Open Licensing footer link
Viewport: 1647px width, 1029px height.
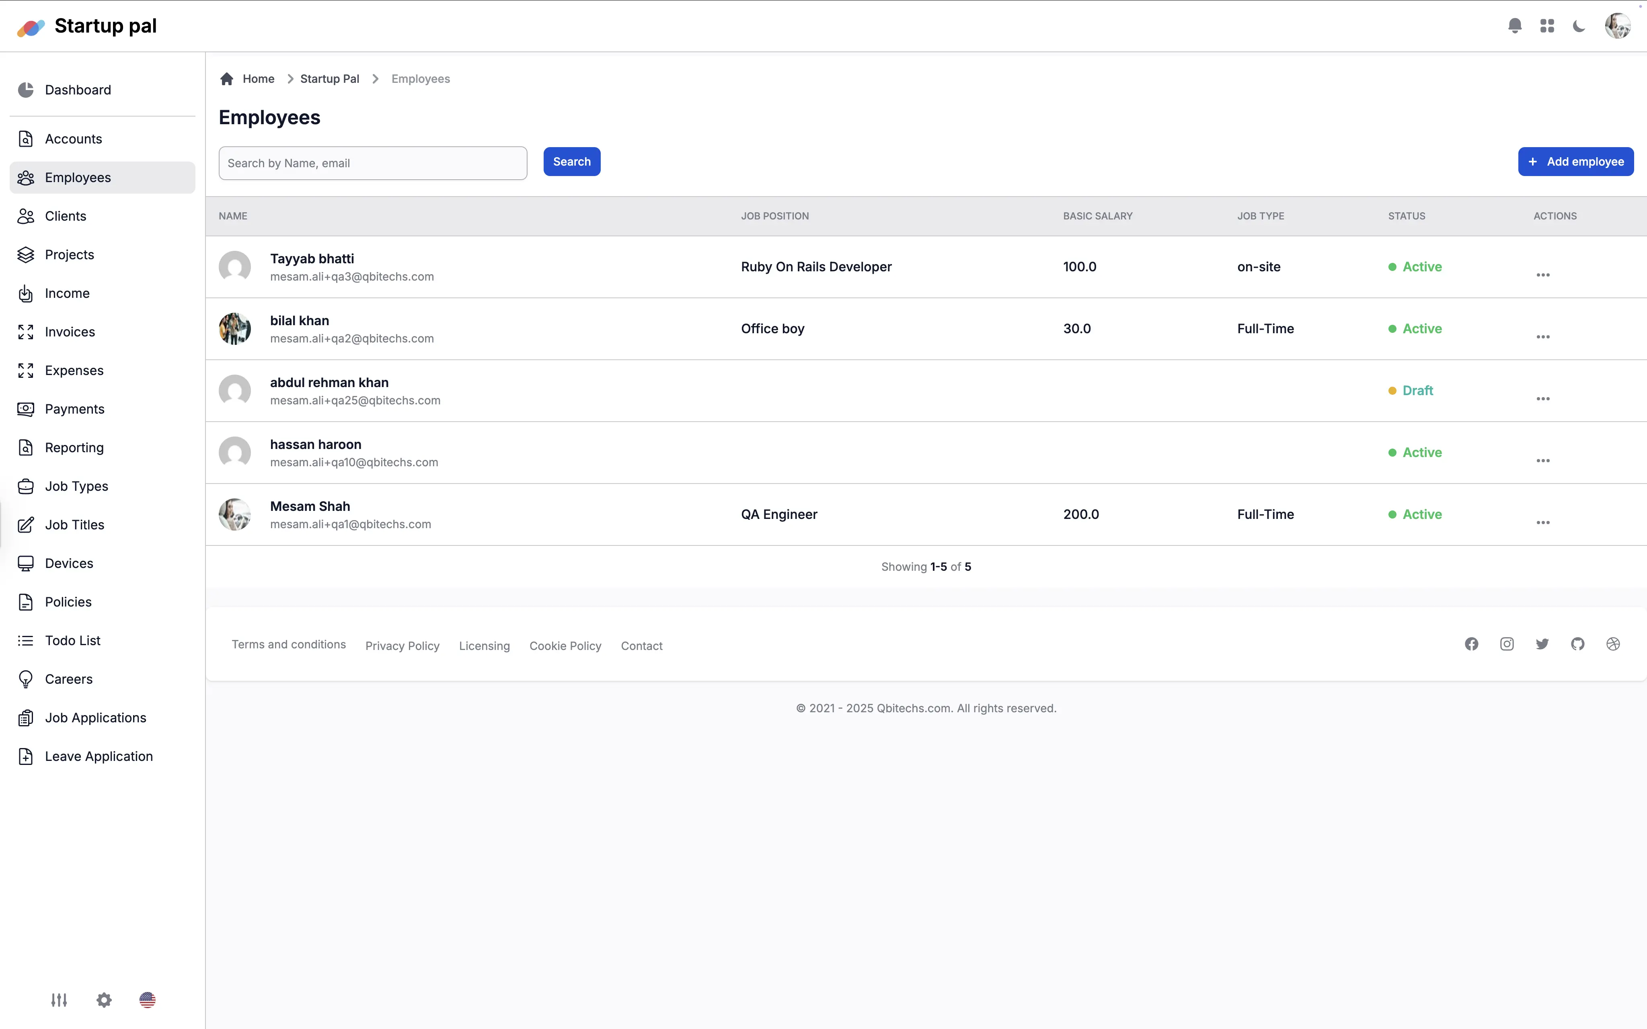(x=484, y=646)
